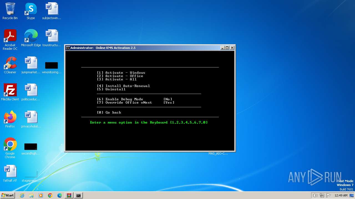Select the secondhigh desktop file
The width and height of the screenshot is (355, 199).
[x=31, y=149]
